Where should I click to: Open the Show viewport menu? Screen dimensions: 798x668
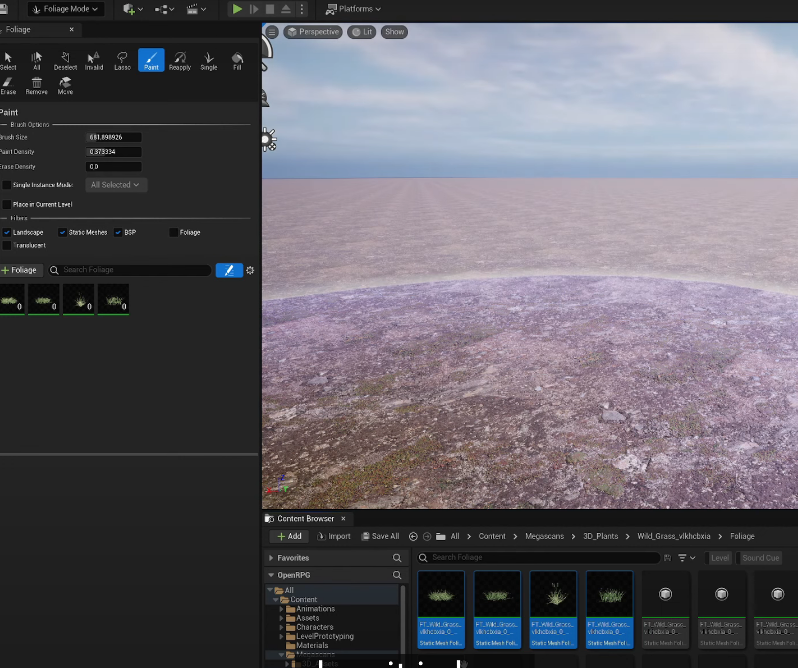(393, 32)
